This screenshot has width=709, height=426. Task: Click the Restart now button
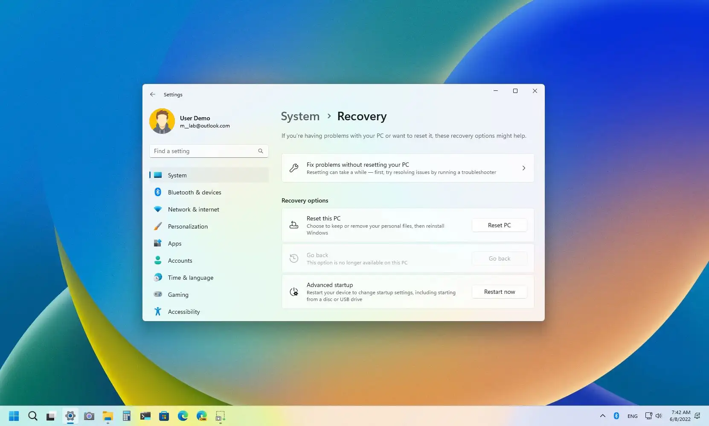[x=499, y=292]
